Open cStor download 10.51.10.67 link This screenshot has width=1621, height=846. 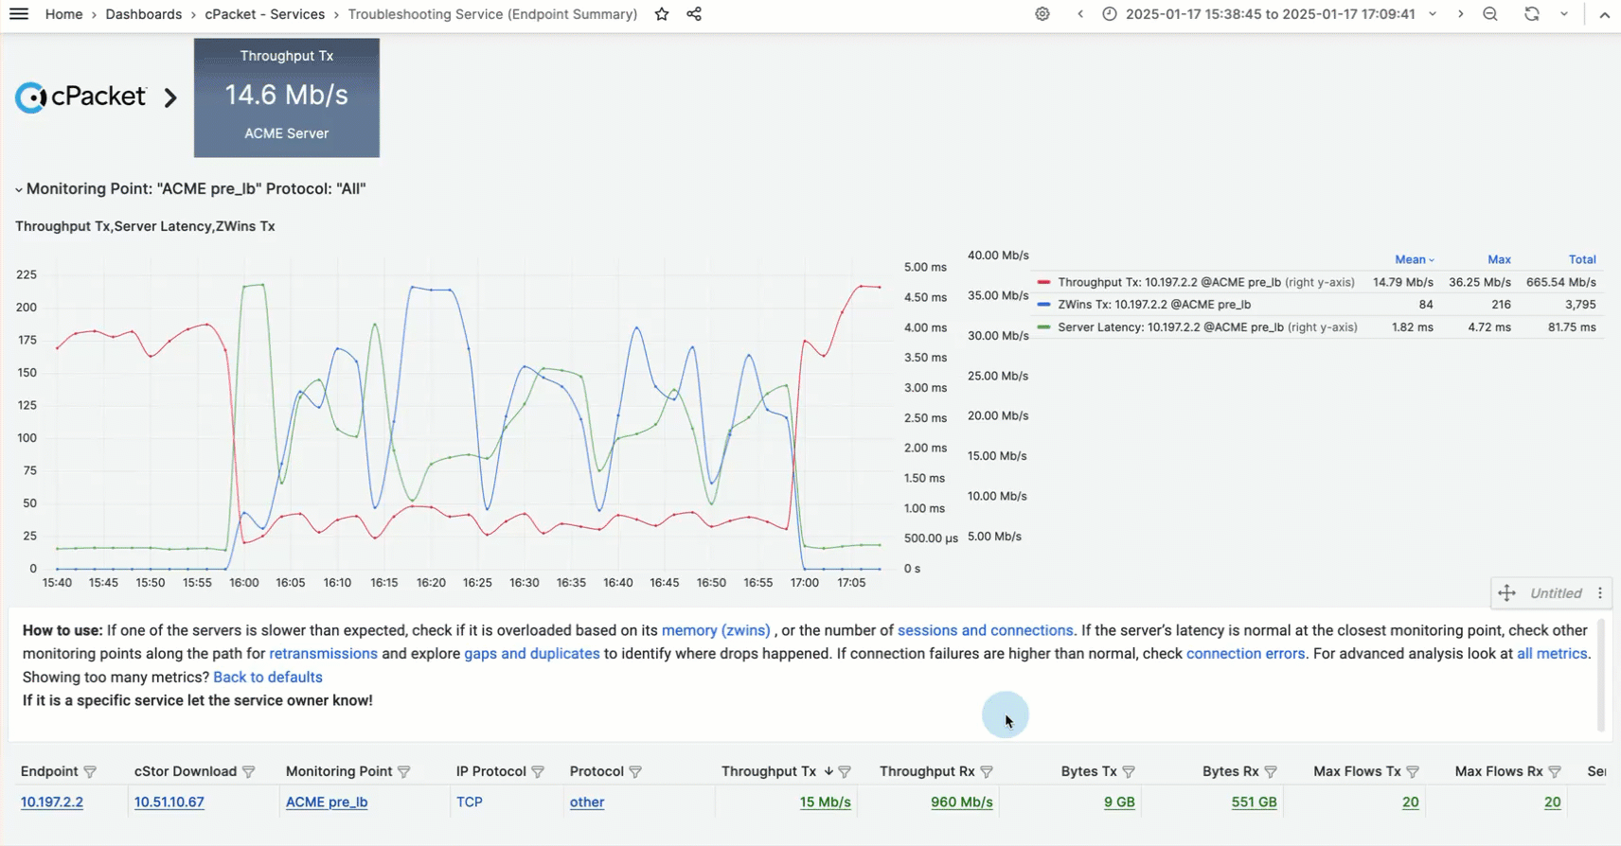[169, 802]
